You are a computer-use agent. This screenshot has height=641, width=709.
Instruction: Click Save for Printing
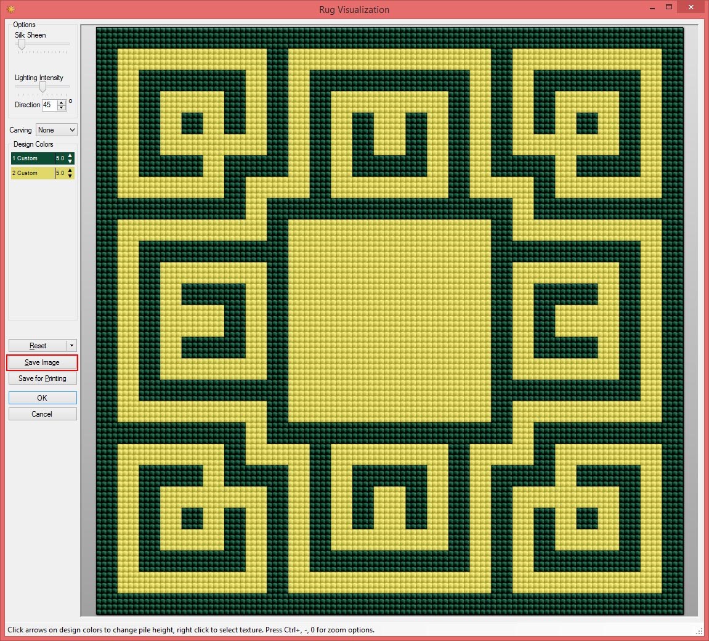[42, 378]
